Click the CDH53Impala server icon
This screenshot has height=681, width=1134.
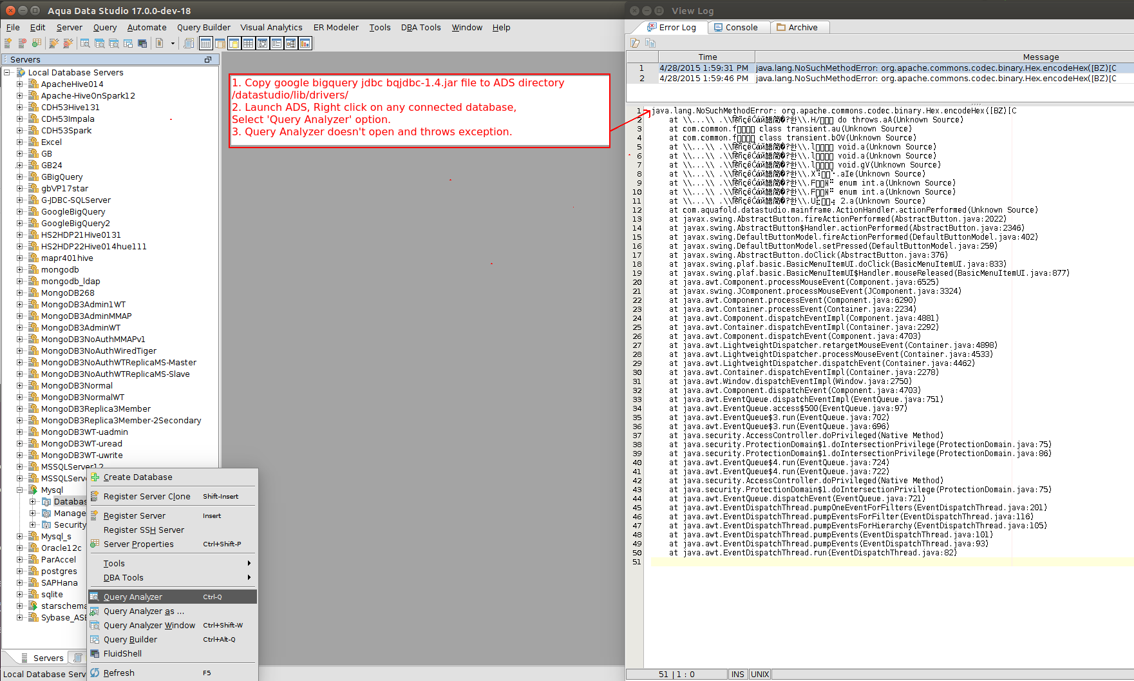[x=33, y=119]
